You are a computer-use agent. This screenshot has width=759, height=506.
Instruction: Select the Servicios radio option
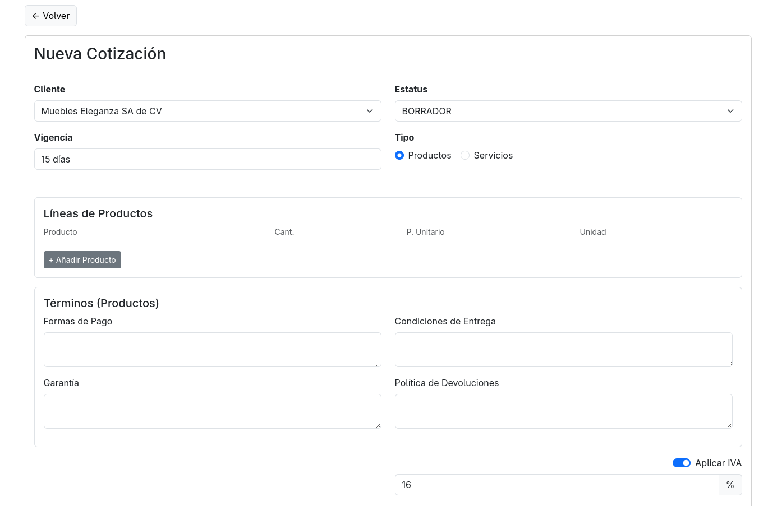[465, 155]
